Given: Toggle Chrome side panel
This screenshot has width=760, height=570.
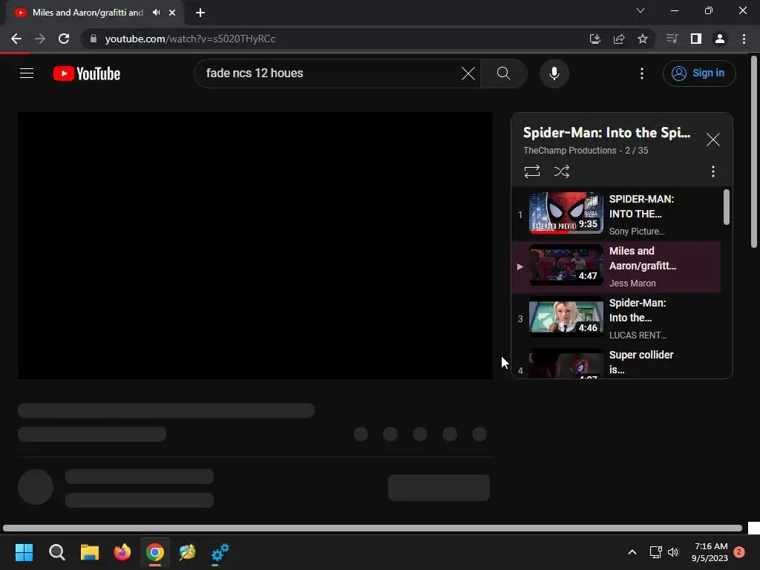Looking at the screenshot, I should pyautogui.click(x=695, y=39).
